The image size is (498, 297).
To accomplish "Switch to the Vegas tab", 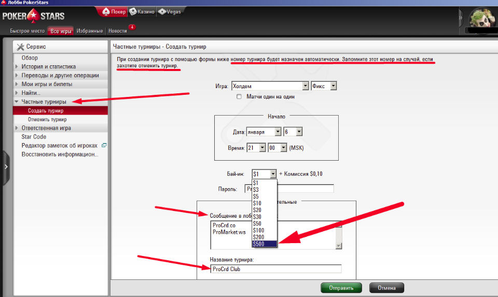I will point(170,12).
